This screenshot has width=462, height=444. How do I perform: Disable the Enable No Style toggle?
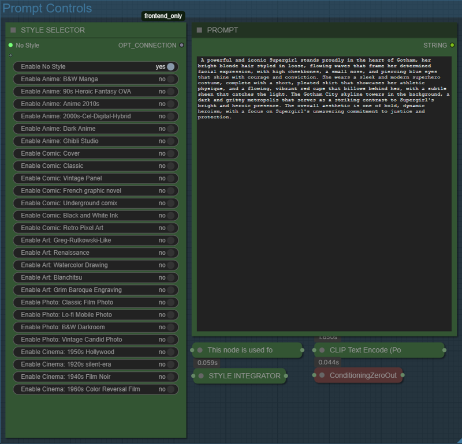click(x=170, y=67)
